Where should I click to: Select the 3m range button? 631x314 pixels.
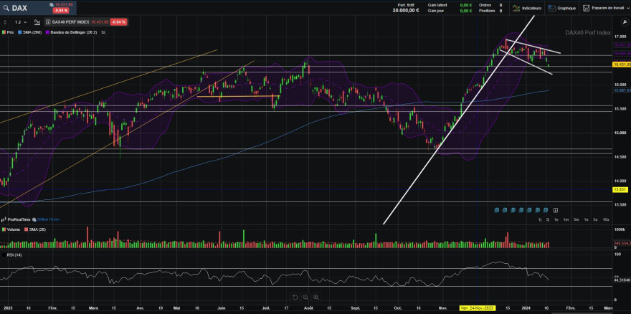pyautogui.click(x=577, y=219)
